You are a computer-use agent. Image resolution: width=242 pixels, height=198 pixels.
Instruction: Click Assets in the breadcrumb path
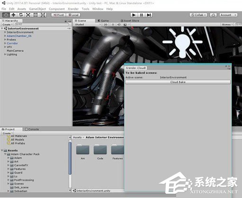pos(77,137)
